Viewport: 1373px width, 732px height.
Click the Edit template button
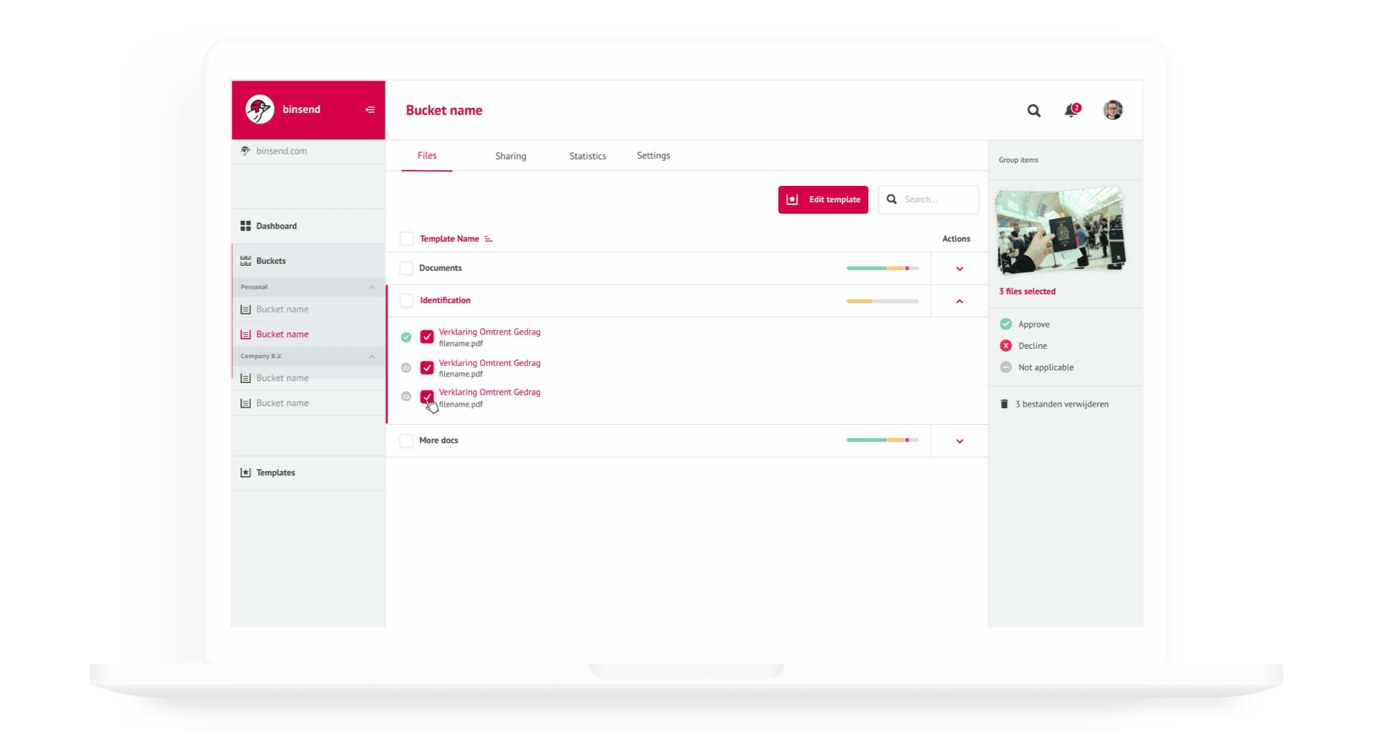point(823,199)
